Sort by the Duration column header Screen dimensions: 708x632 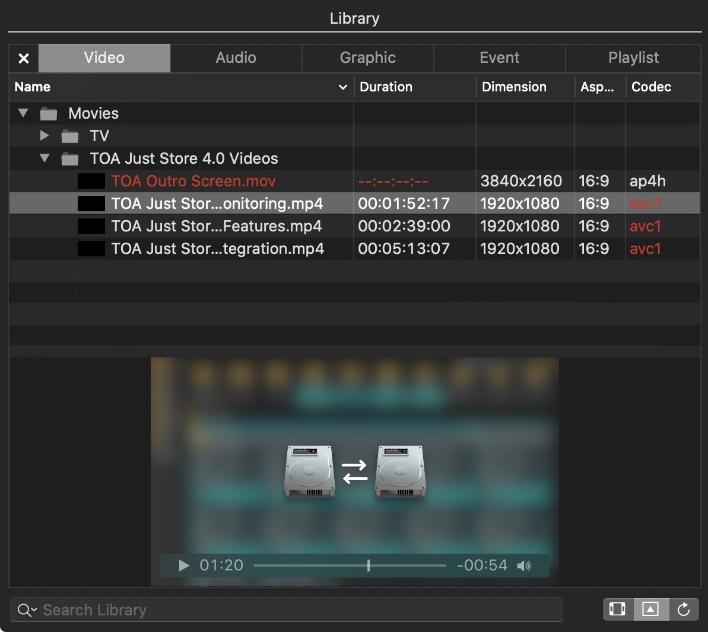coord(414,87)
